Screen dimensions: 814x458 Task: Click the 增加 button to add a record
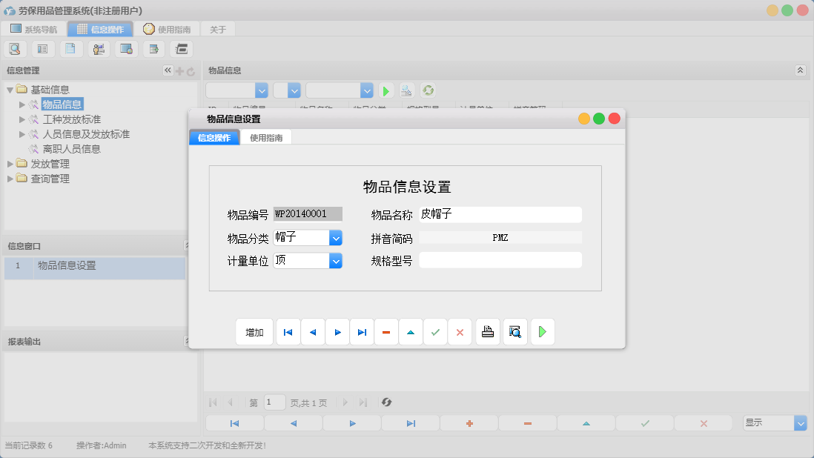click(254, 331)
